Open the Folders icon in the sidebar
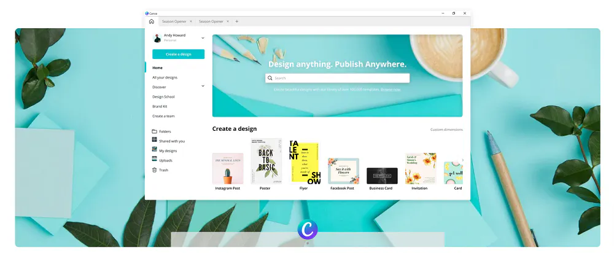 coord(155,131)
